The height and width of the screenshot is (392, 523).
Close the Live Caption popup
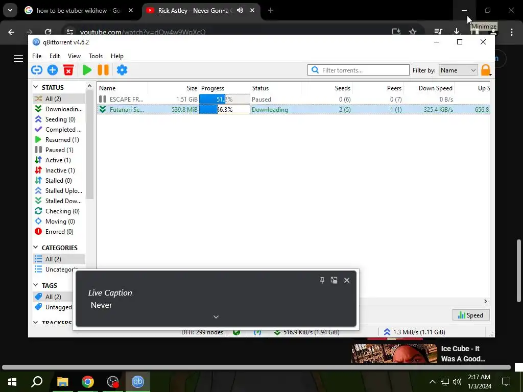[347, 280]
